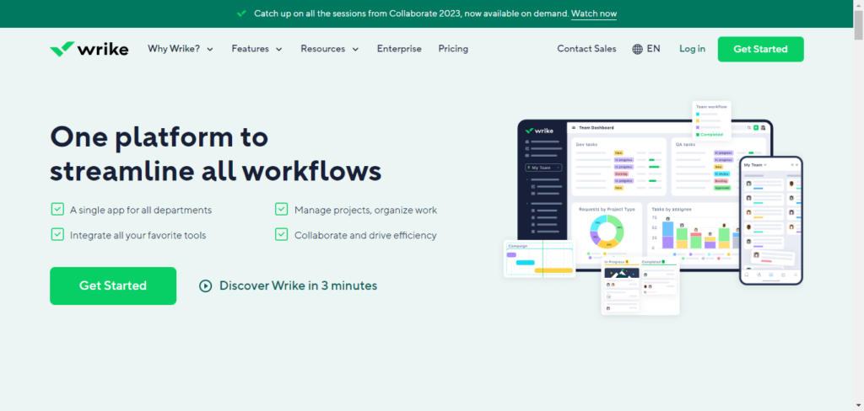Click the search icon in the dashboard preview
This screenshot has height=411, width=864.
click(x=749, y=128)
